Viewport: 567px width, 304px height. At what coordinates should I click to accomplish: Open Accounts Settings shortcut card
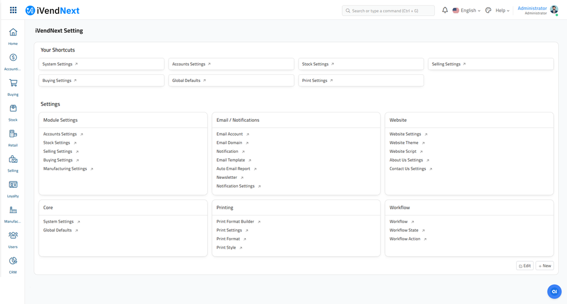click(231, 64)
